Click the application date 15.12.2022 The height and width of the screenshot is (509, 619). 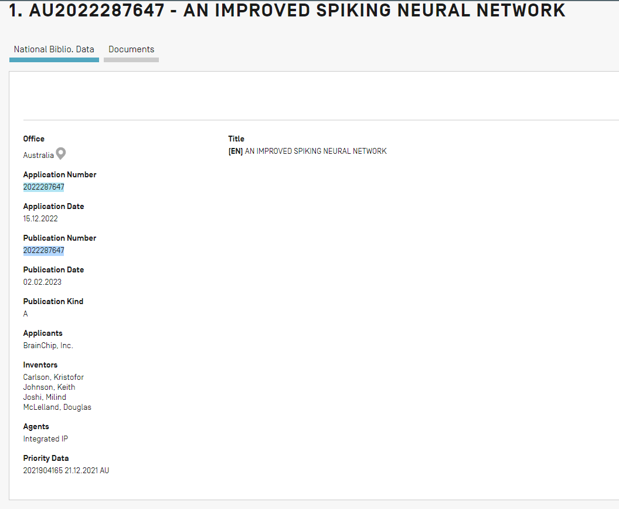point(40,219)
